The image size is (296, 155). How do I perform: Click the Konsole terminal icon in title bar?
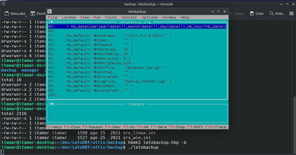point(4,4)
